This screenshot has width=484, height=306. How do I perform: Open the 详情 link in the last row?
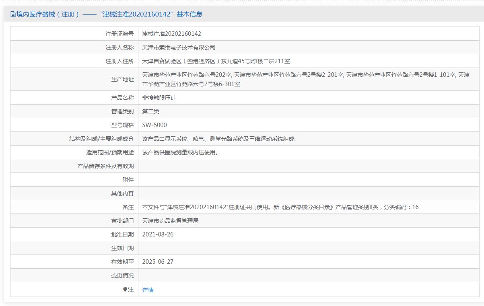click(148, 290)
